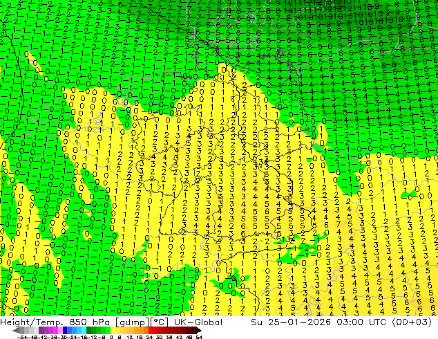The height and width of the screenshot is (339, 438).
Task: Click the gray left arrow end of the legend
Action: (x=16, y=331)
